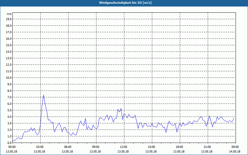Pick the 15,0 y-axis label
248x155 pixels.
(x=9, y=45)
